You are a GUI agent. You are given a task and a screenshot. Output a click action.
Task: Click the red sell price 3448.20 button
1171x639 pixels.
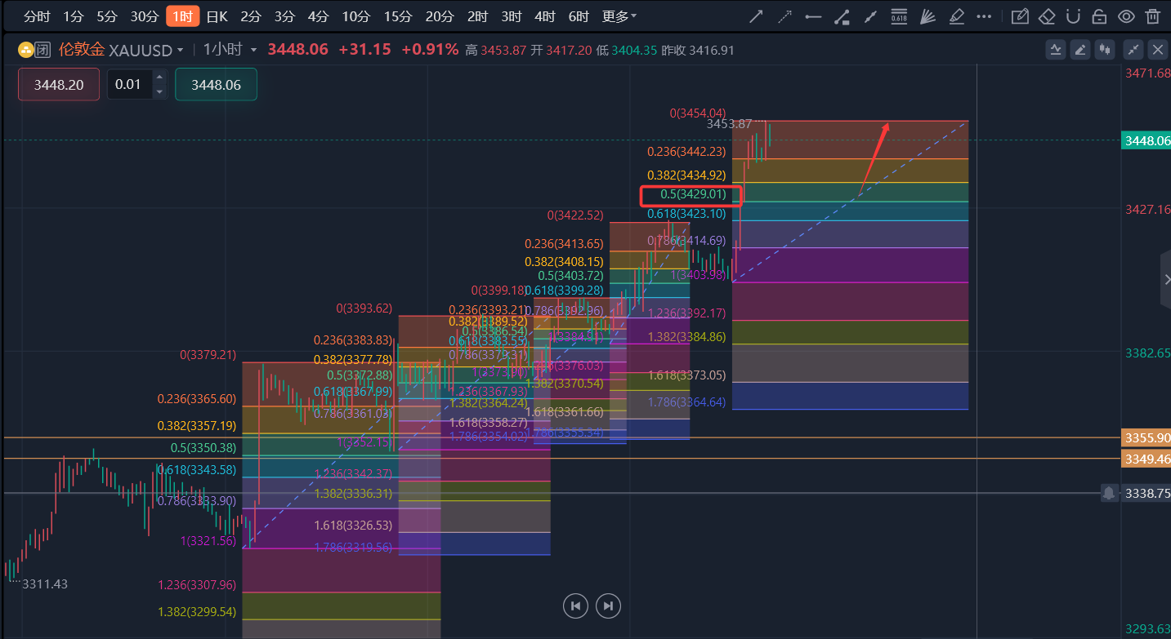point(59,84)
